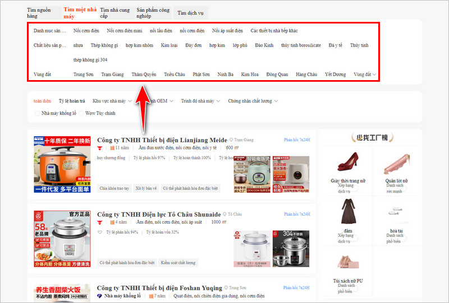Screen dimensions: 449x303
Task: Choose 'Các thiết bị nhà bếp khác'
Action: [x=274, y=31]
